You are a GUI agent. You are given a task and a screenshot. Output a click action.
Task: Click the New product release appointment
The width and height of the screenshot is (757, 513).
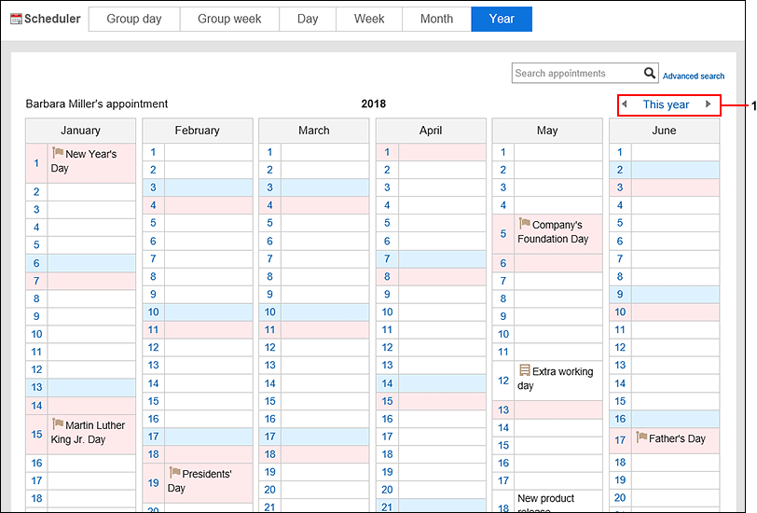point(546,503)
